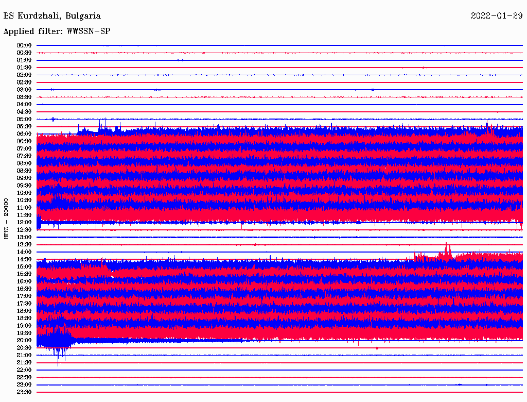
Task: Select the 10:00 time label
Action: click(24, 193)
